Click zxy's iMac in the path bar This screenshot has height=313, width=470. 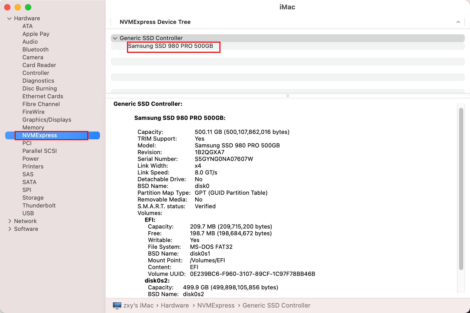coord(138,305)
